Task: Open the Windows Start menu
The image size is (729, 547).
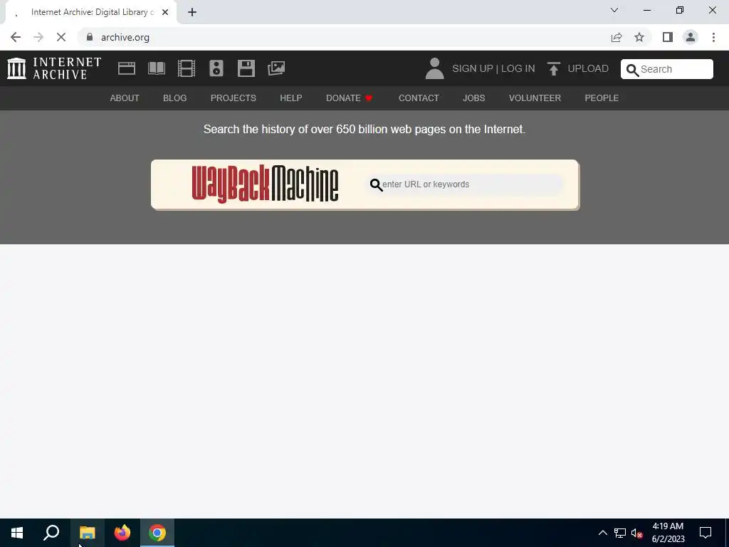Action: (x=17, y=533)
